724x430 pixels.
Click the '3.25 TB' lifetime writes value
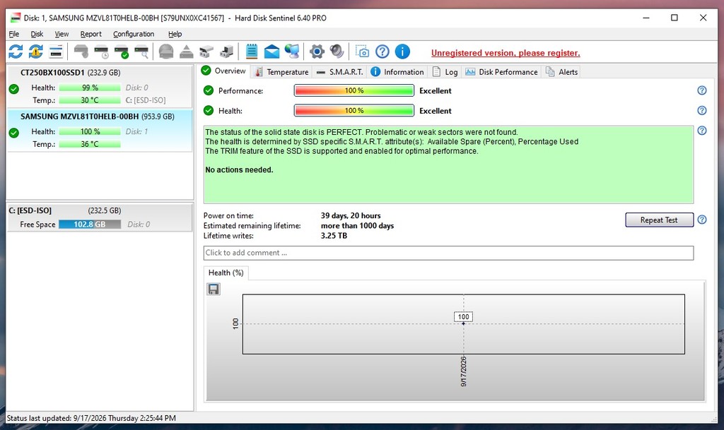click(334, 236)
